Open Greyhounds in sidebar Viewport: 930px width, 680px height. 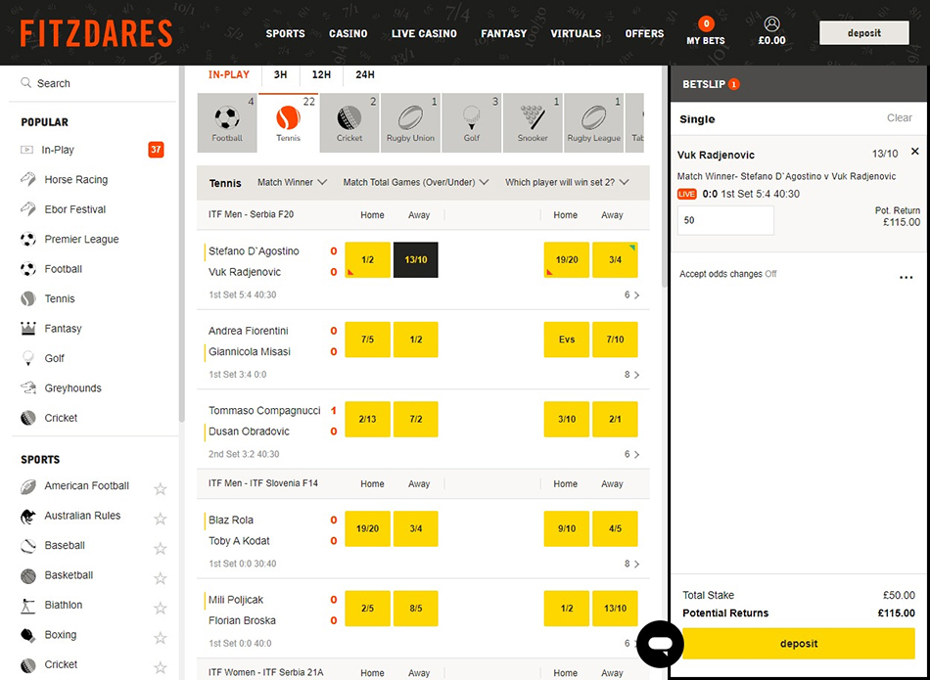click(x=72, y=388)
